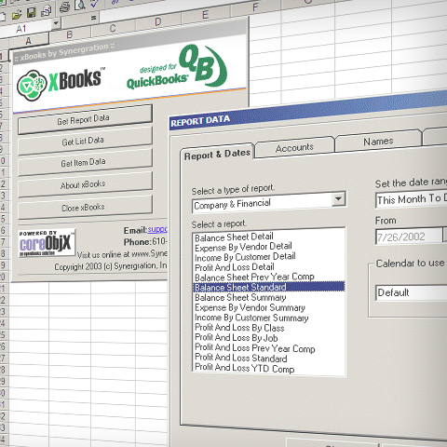Viewport: 447px width, 447px height.
Task: Open Print Preview with the magnifier page icon
Action: [x=80, y=5]
